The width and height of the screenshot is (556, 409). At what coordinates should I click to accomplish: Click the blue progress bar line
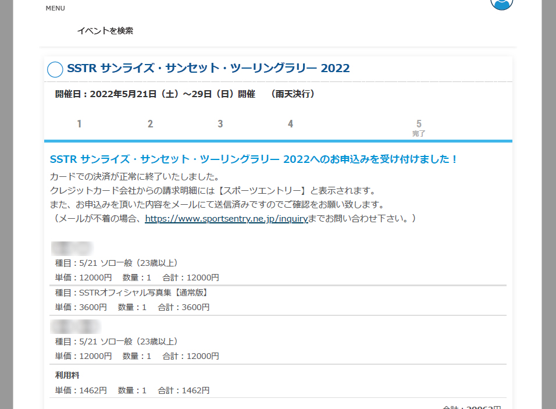278,141
